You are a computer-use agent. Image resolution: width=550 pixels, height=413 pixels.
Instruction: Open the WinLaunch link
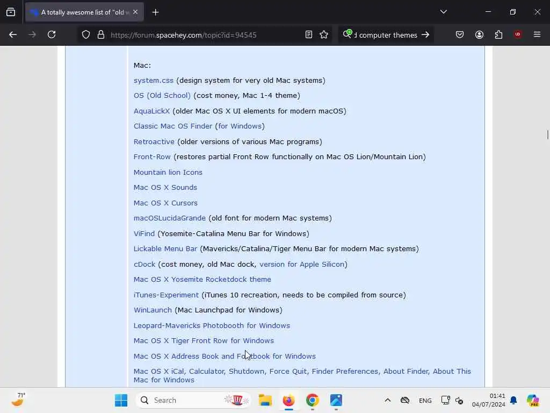[x=153, y=310]
